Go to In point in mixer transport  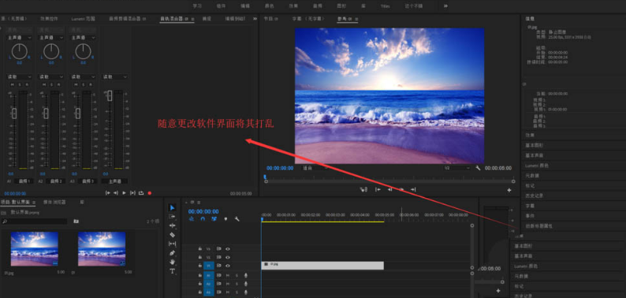107,193
